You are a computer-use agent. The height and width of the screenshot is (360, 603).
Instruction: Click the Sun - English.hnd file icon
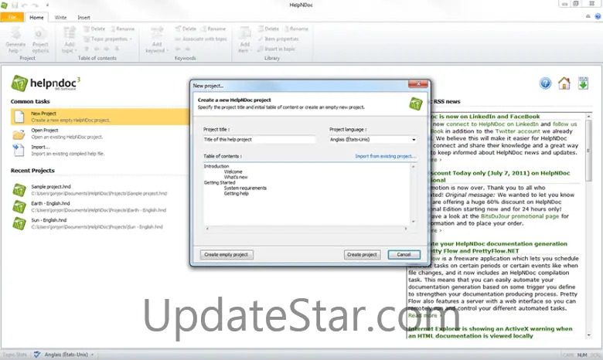19,223
